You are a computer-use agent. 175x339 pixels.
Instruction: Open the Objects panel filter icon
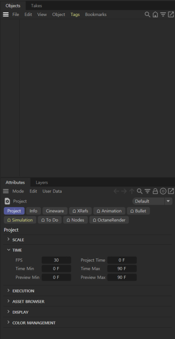(x=163, y=15)
